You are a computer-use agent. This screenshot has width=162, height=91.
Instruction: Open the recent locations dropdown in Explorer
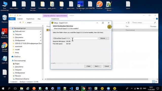click(17, 22)
